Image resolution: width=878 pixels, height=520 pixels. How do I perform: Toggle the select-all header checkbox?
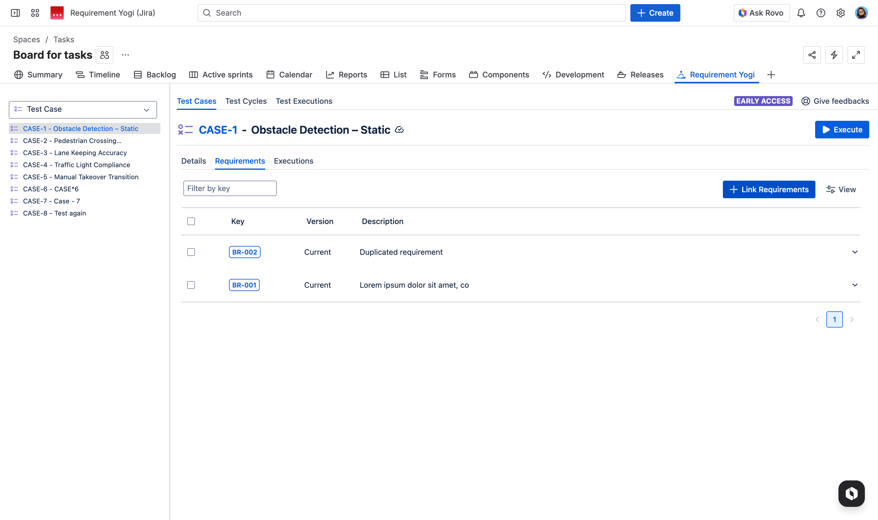[191, 221]
